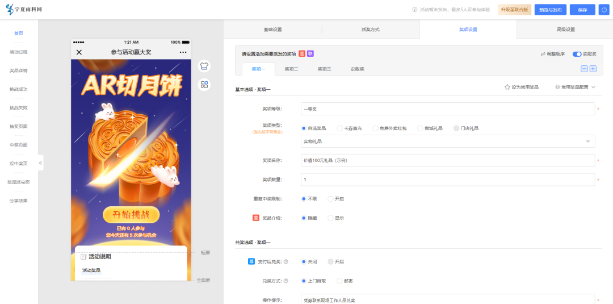
Task: Select 中奖页面 in left sidebar
Action: click(x=19, y=145)
